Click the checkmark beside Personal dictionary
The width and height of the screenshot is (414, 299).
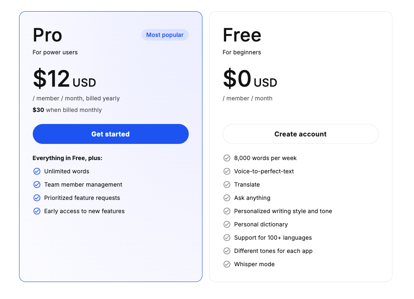[227, 224]
